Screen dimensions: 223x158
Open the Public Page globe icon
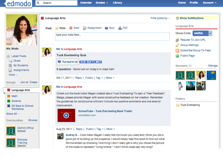pyautogui.click(x=177, y=56)
